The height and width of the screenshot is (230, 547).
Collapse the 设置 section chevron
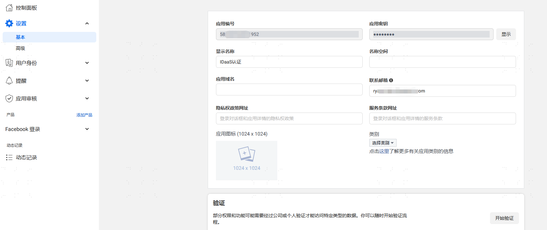pos(87,23)
